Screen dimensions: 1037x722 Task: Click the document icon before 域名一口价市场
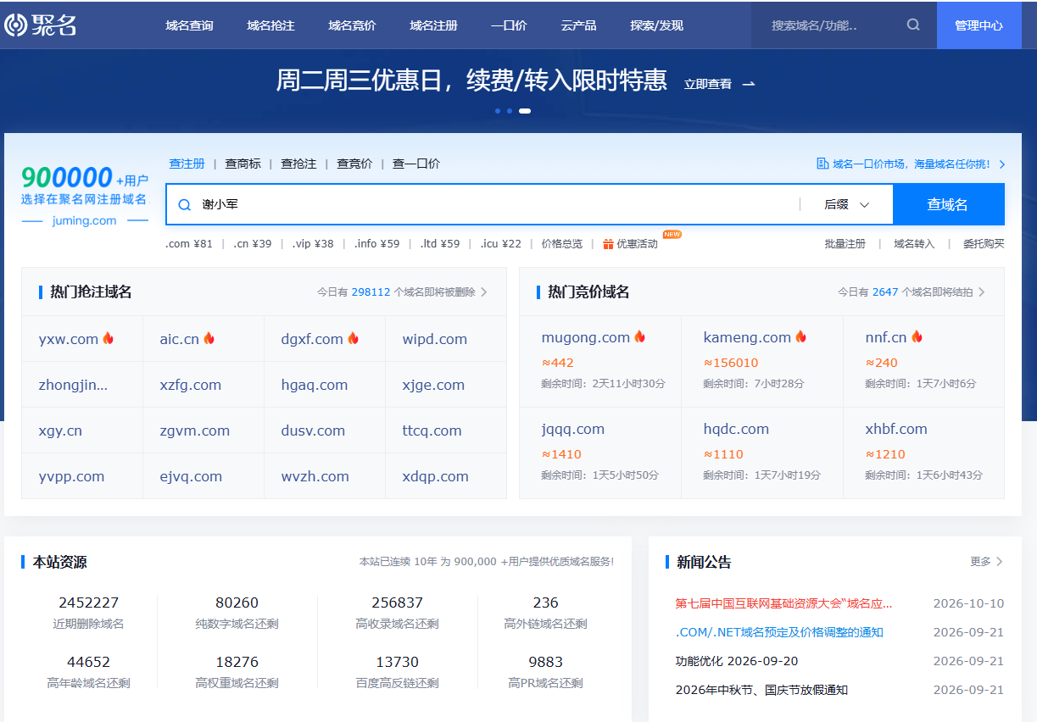click(x=822, y=164)
